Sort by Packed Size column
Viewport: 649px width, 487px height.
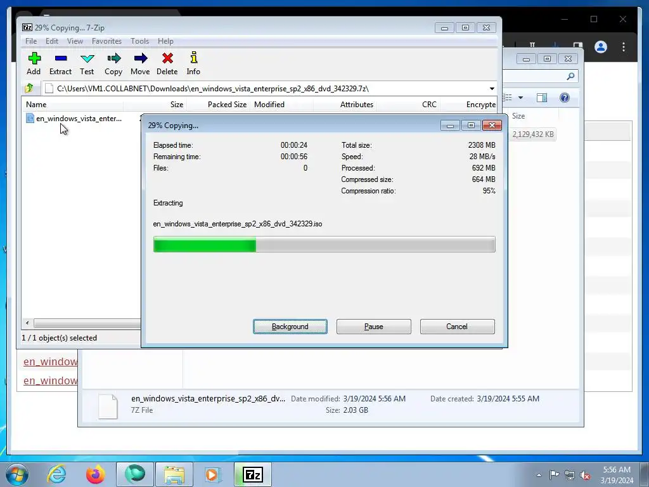[218, 105]
